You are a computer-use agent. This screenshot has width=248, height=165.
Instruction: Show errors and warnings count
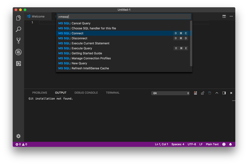click(21, 144)
